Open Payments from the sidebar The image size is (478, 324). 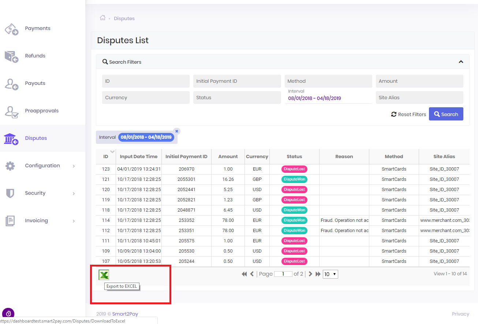click(38, 29)
